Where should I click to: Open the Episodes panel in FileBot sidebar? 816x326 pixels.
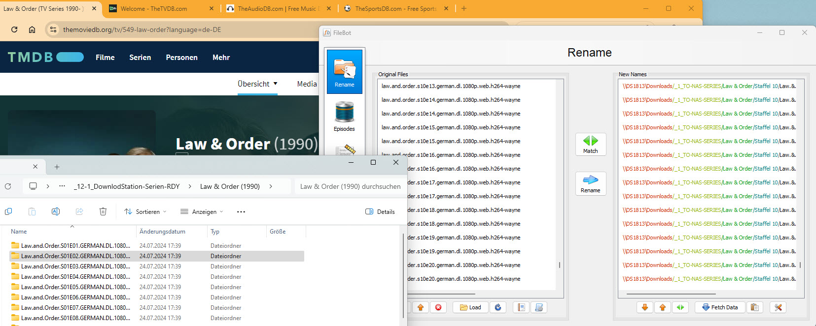pos(344,116)
